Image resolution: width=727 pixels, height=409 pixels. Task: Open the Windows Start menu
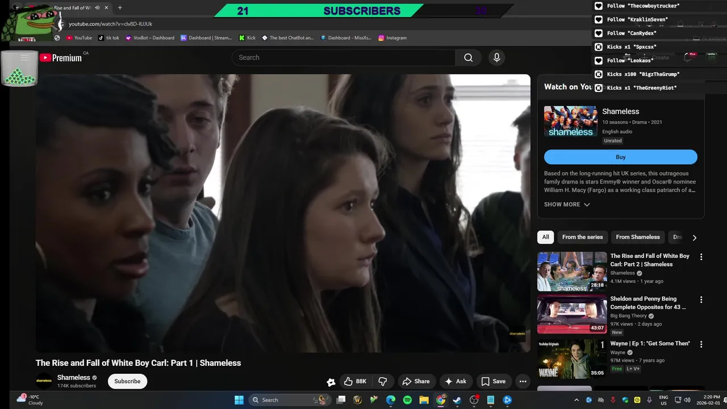coord(239,400)
